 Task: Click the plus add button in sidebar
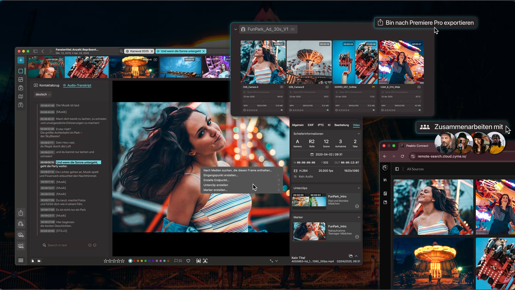[x=21, y=60]
